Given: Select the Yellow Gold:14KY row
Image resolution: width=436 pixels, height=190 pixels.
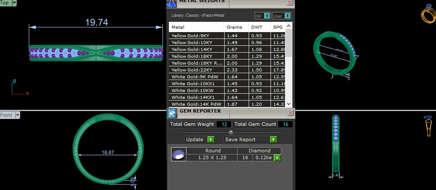Looking at the screenshot, I should point(227,49).
